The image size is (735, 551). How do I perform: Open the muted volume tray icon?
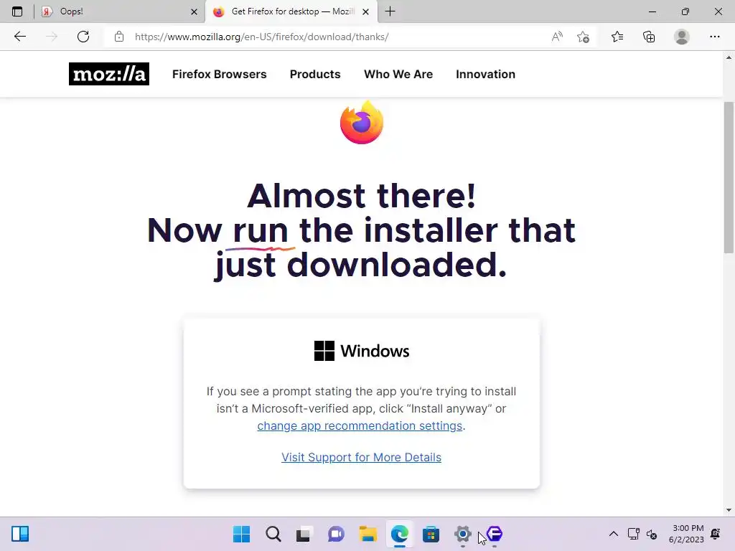pos(652,534)
